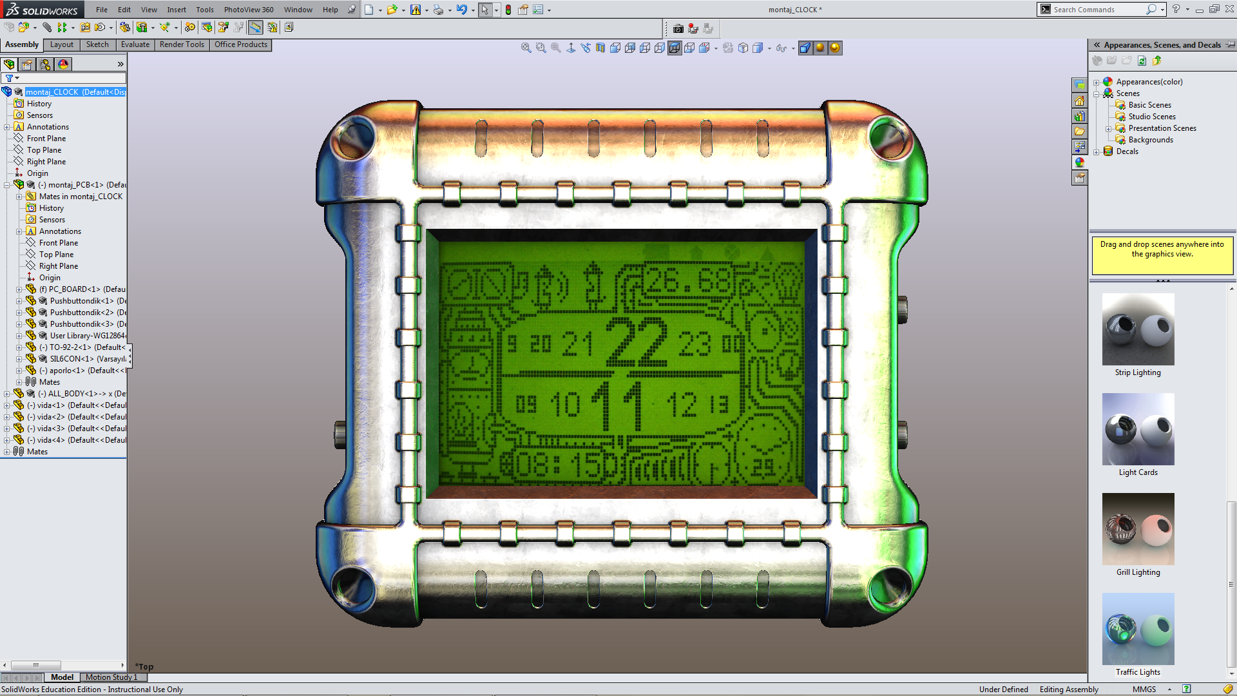Click the Zoom to Fit magnifier icon

pos(526,48)
